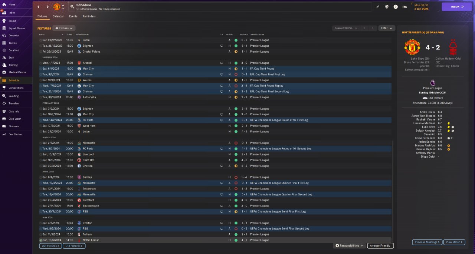This screenshot has width=475, height=254.
Task: Open the Fixtures view dropdown
Action: (64, 28)
